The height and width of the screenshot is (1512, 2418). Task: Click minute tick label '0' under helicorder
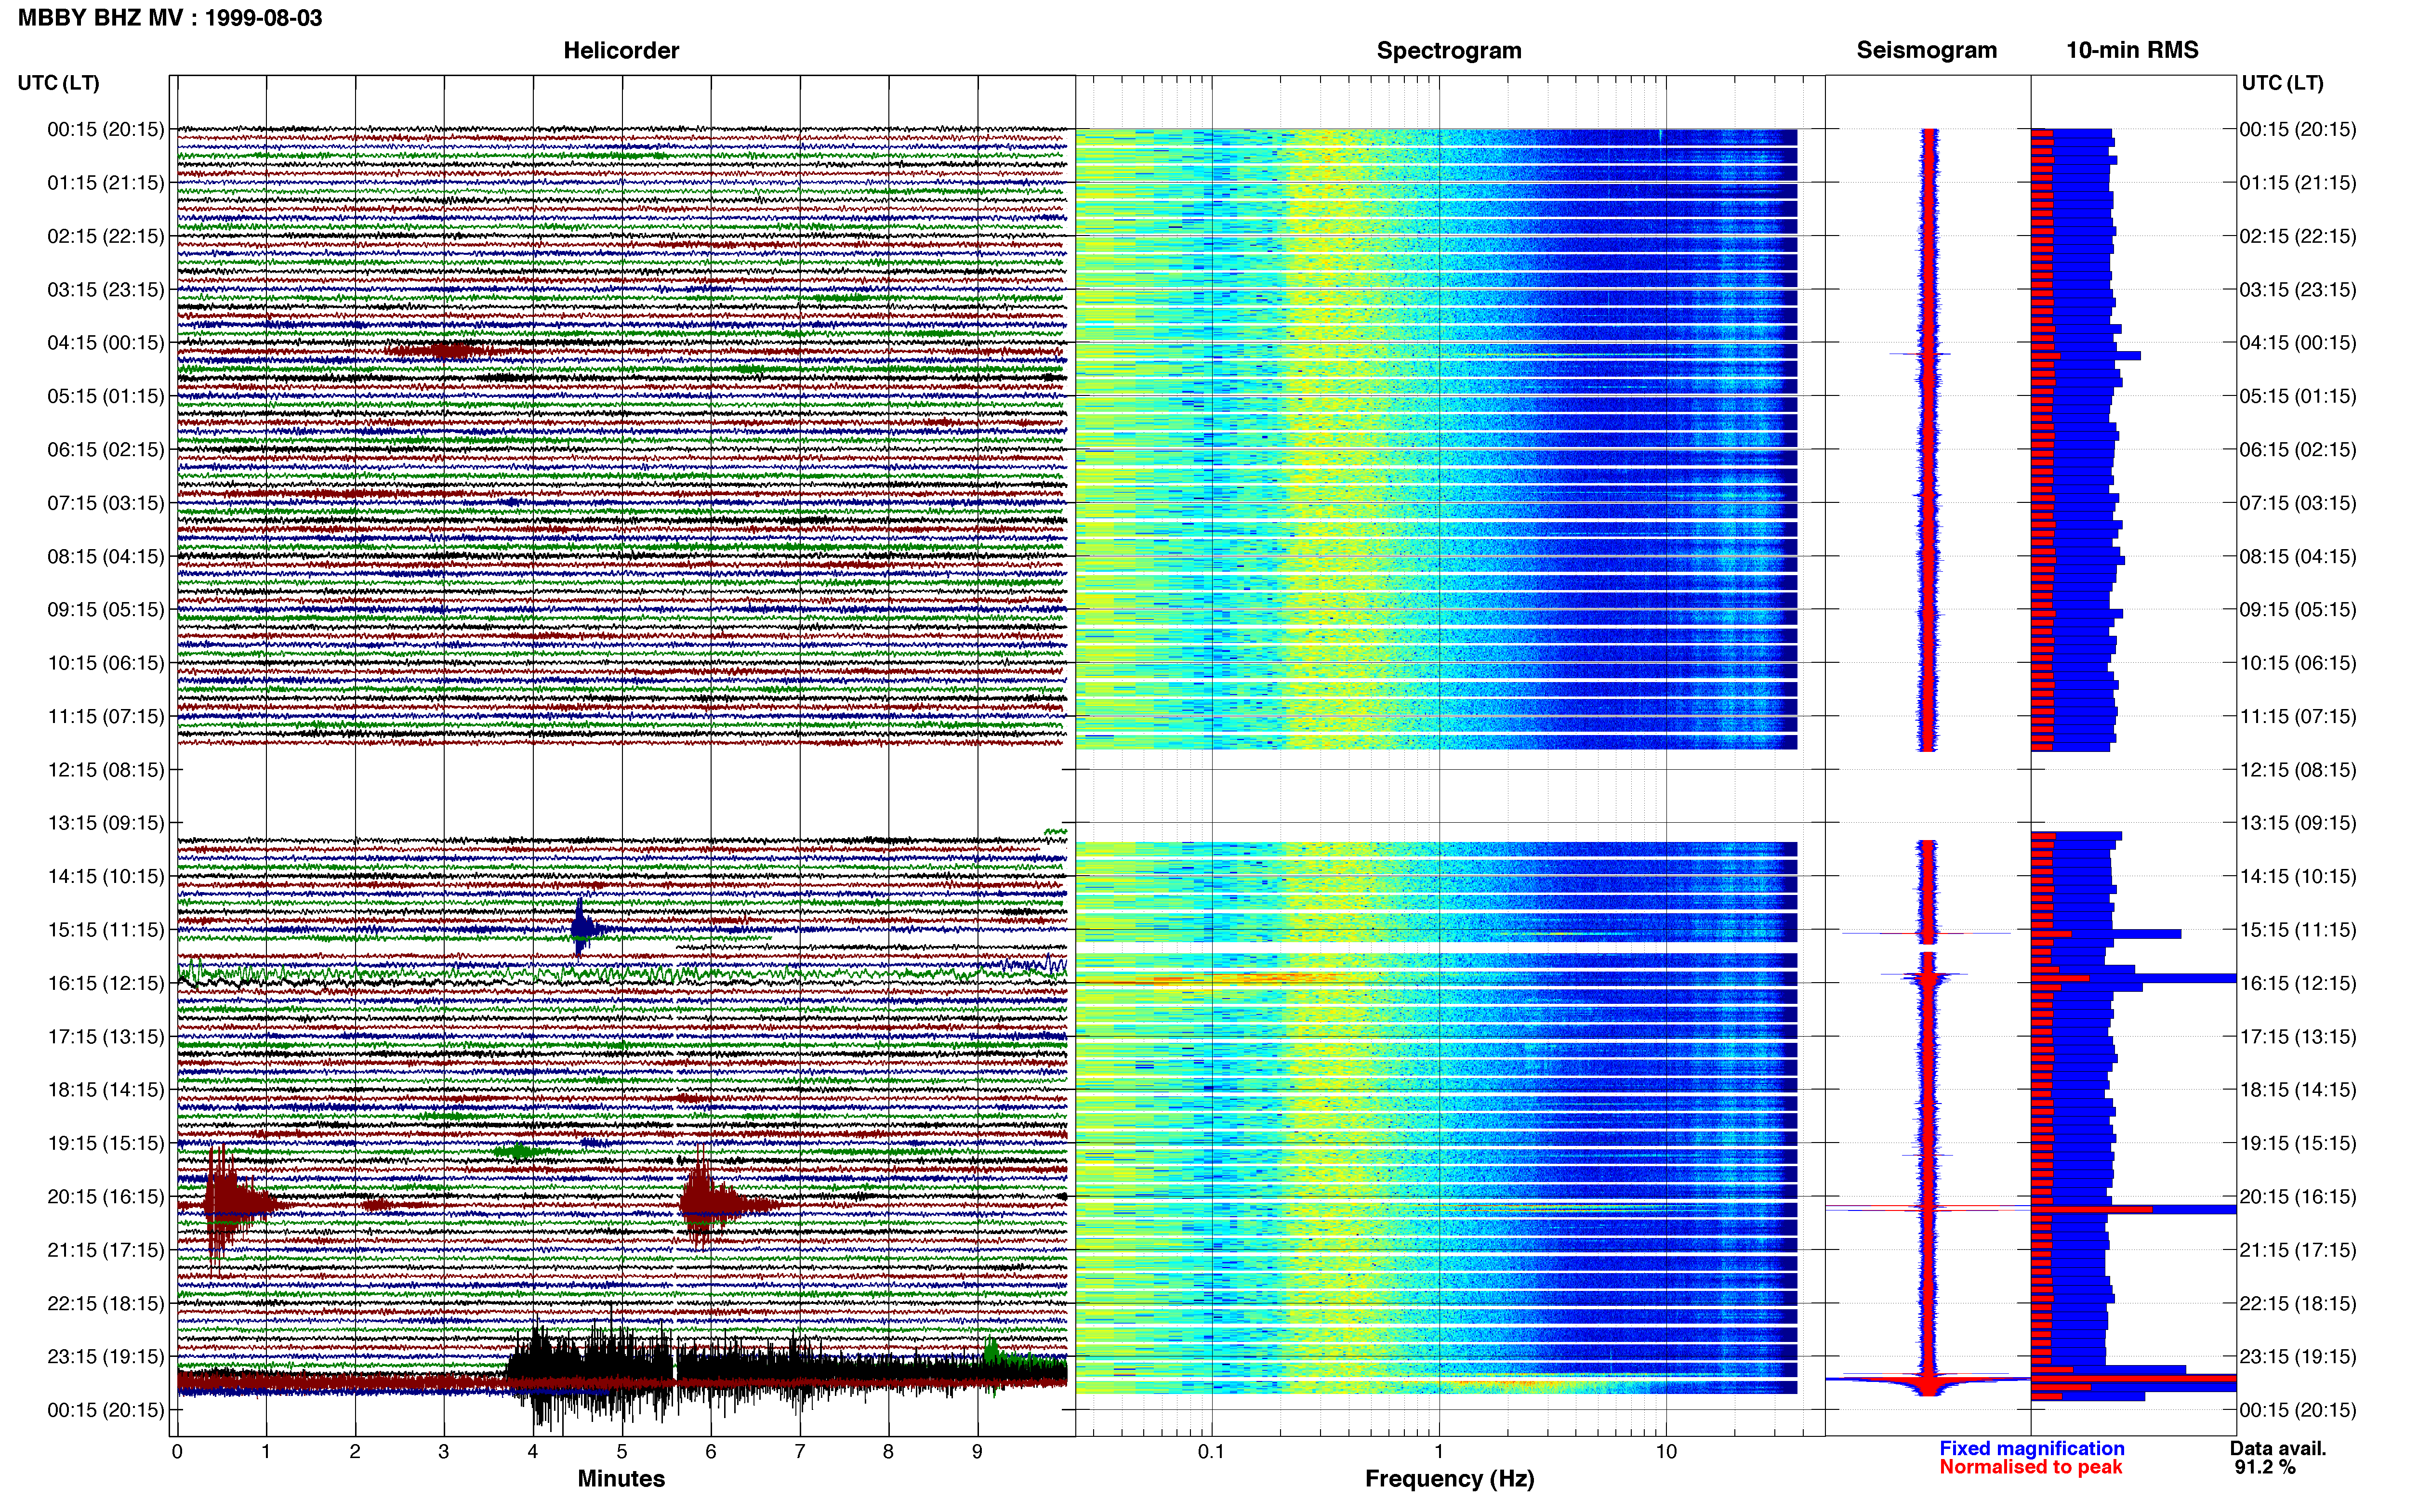tap(177, 1452)
